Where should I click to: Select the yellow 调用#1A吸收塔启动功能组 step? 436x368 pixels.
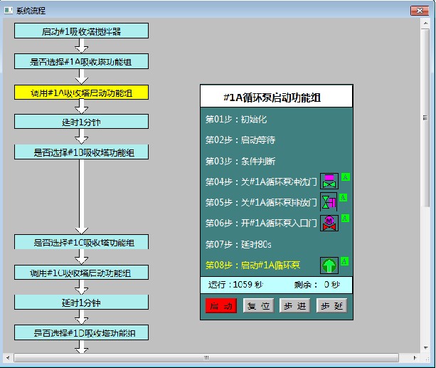pos(81,92)
